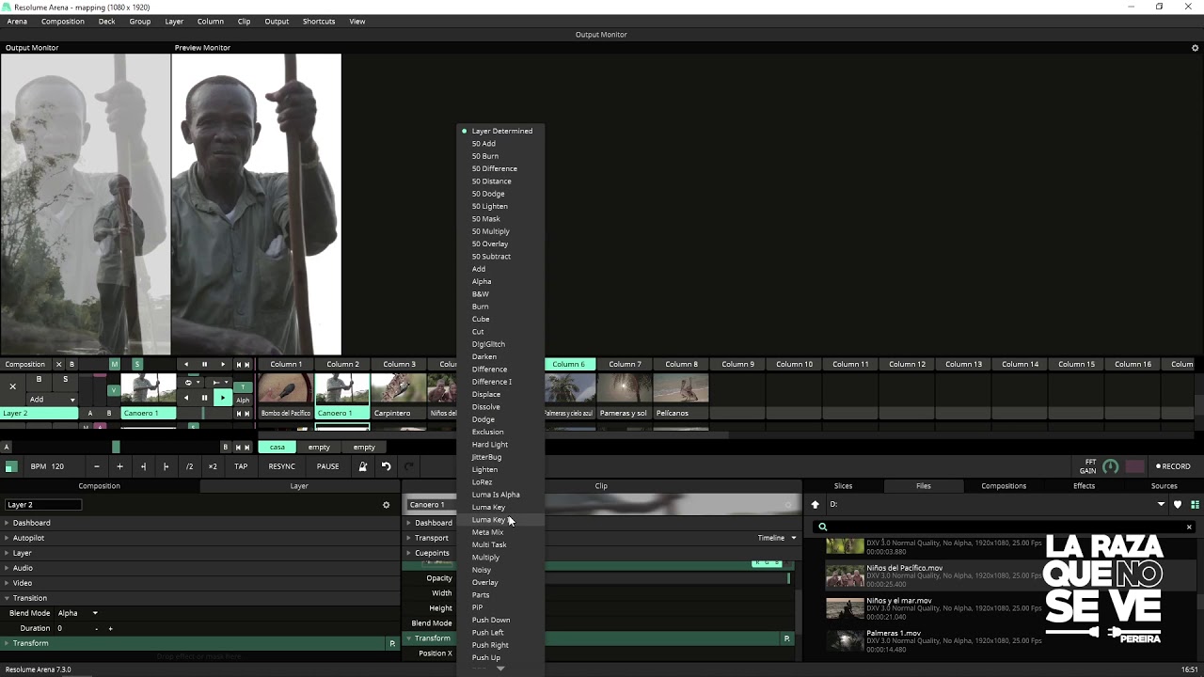This screenshot has width=1204, height=677.
Task: Click the output monitor settings gear
Action: (1196, 48)
